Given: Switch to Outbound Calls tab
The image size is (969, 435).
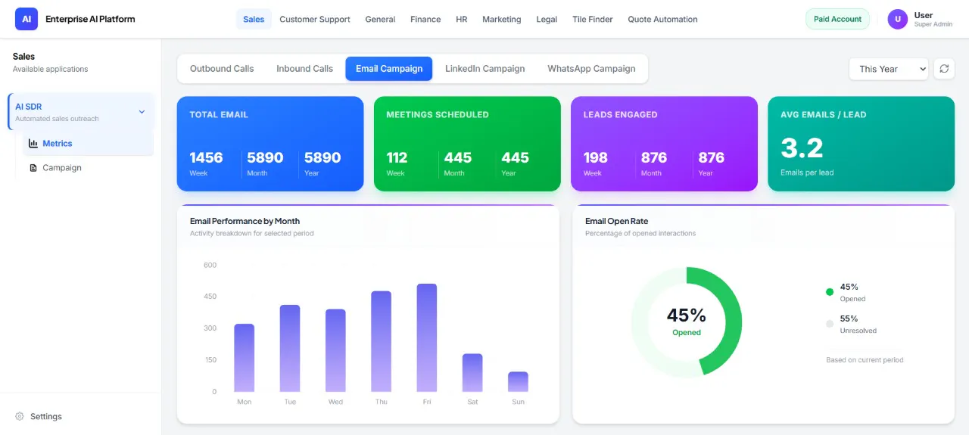Looking at the screenshot, I should (x=222, y=69).
